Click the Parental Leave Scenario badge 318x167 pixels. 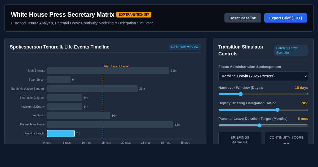tap(291, 50)
